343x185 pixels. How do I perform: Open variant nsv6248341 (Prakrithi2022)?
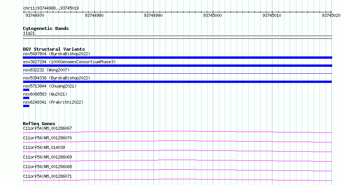(53, 102)
